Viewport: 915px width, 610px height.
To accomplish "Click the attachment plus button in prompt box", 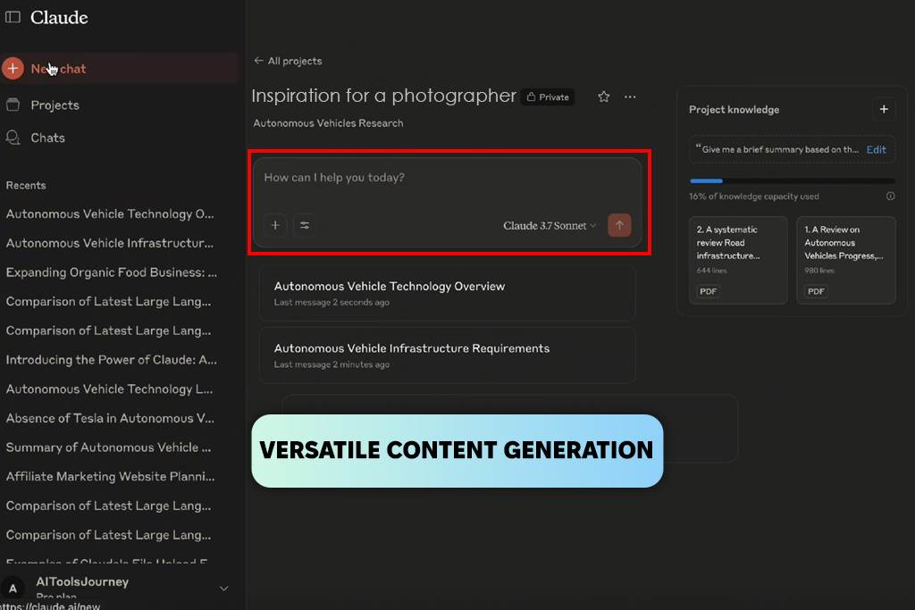I will (x=275, y=225).
